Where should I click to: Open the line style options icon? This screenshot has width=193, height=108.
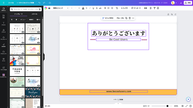[49, 8]
